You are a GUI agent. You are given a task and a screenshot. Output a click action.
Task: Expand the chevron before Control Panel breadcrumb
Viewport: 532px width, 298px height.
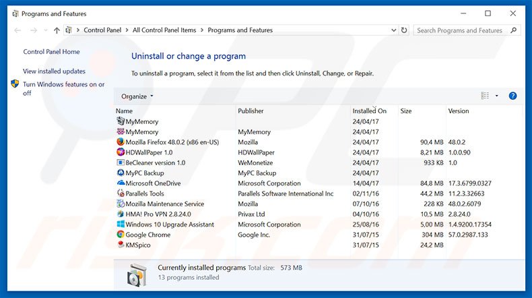click(x=78, y=30)
